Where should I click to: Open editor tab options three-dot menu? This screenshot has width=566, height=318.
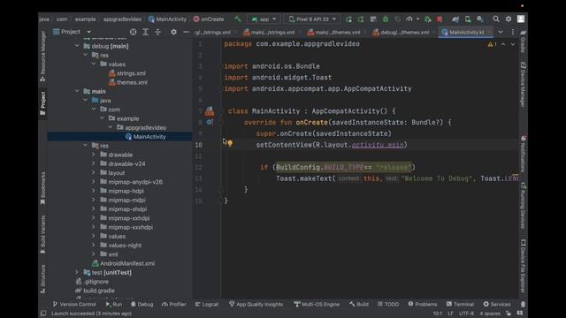(513, 32)
